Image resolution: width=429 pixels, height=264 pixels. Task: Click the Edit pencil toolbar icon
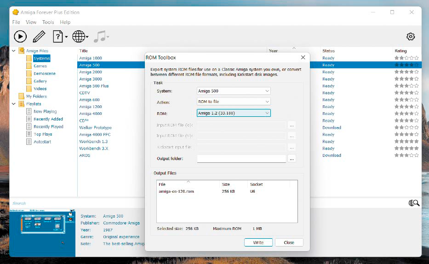pos(39,36)
